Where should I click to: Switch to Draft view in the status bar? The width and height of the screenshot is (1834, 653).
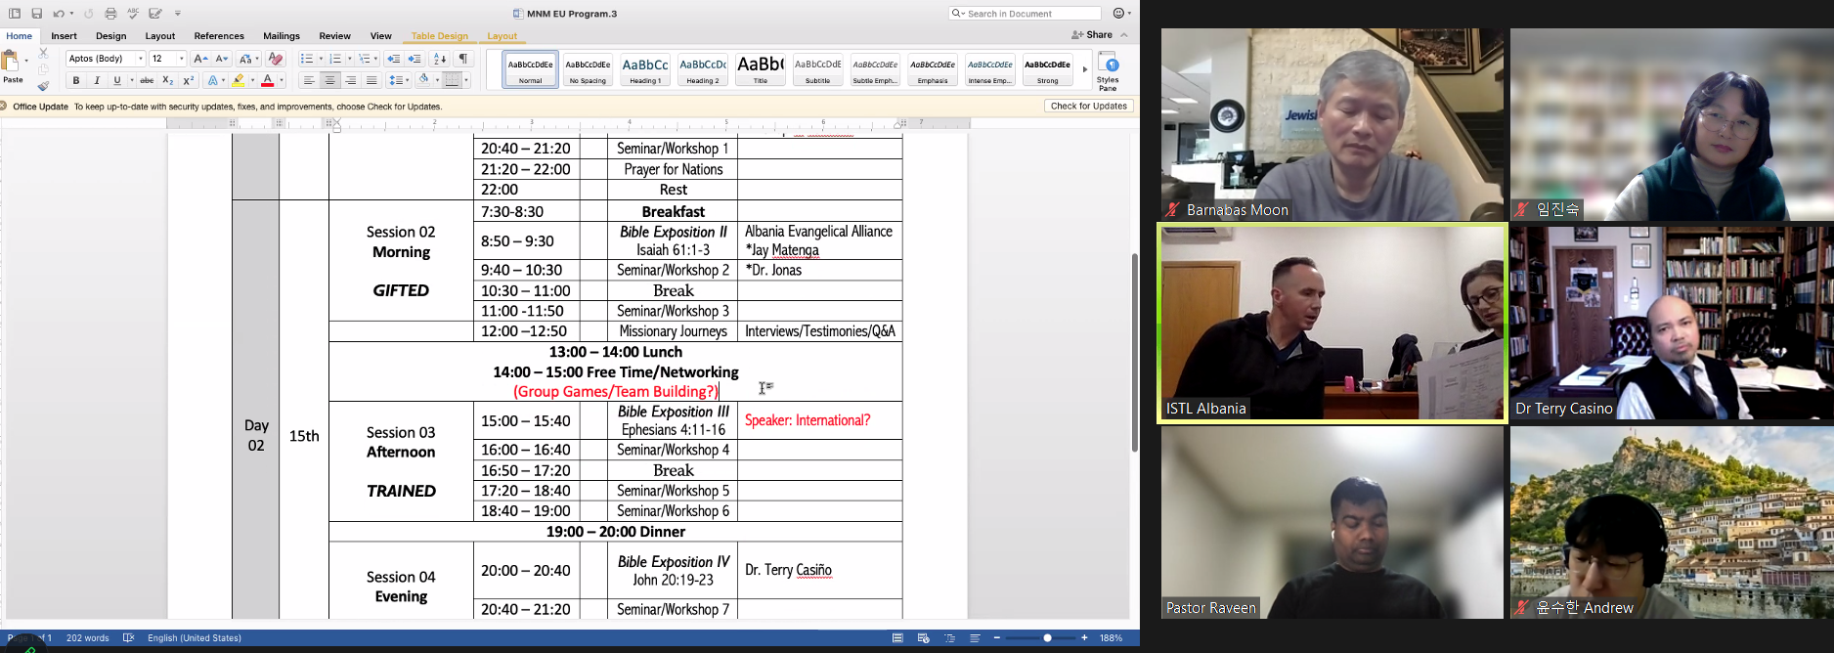click(x=975, y=638)
